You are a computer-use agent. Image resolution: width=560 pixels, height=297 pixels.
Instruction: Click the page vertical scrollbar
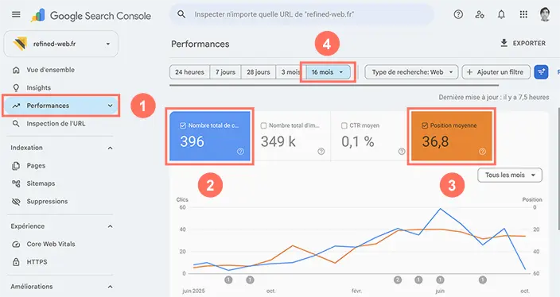pyautogui.click(x=558, y=169)
